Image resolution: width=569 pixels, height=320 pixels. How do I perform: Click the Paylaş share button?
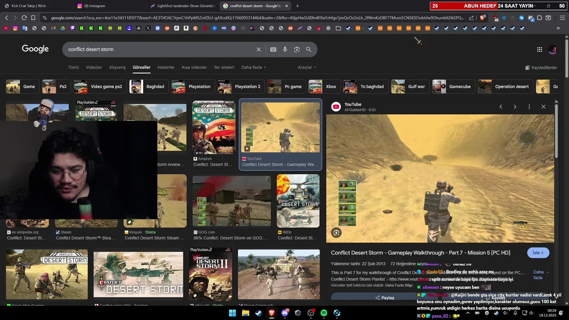pyautogui.click(x=385, y=298)
